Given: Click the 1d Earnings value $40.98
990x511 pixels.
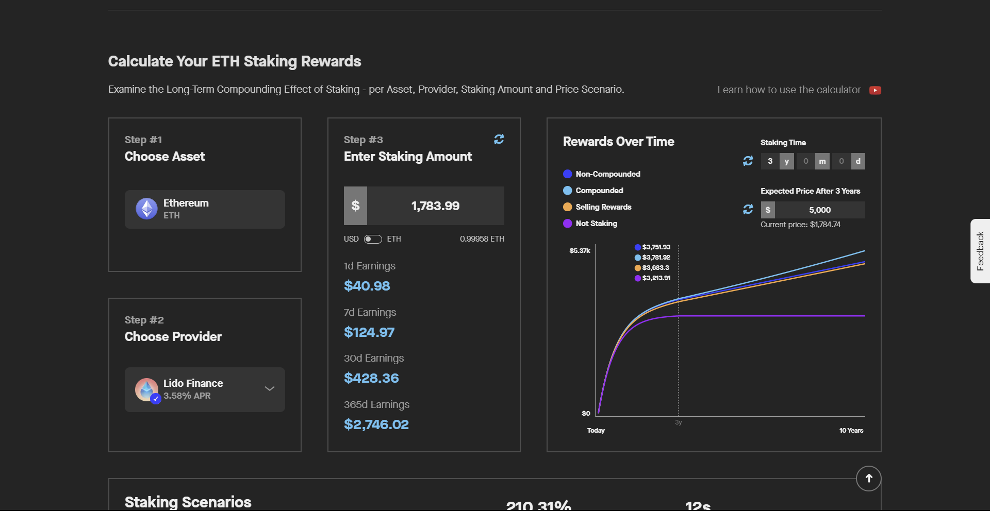Looking at the screenshot, I should (367, 286).
